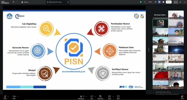Expand the Chat options caret
The height and width of the screenshot is (100, 187).
95,96
